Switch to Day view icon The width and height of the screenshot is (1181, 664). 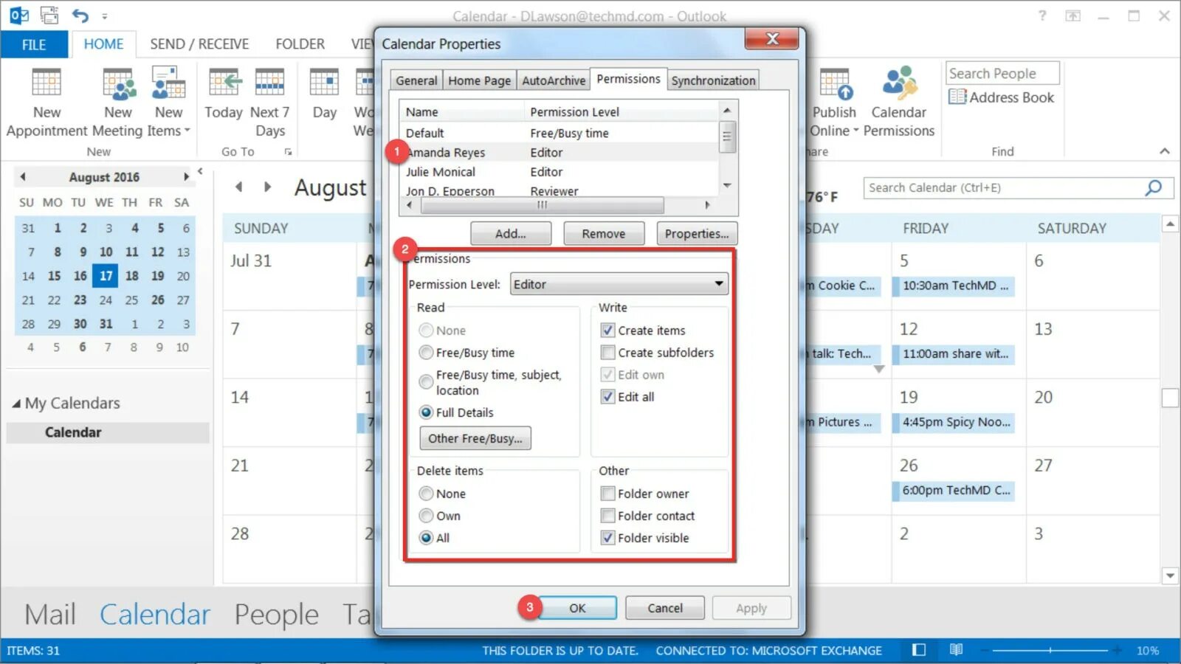pos(324,83)
